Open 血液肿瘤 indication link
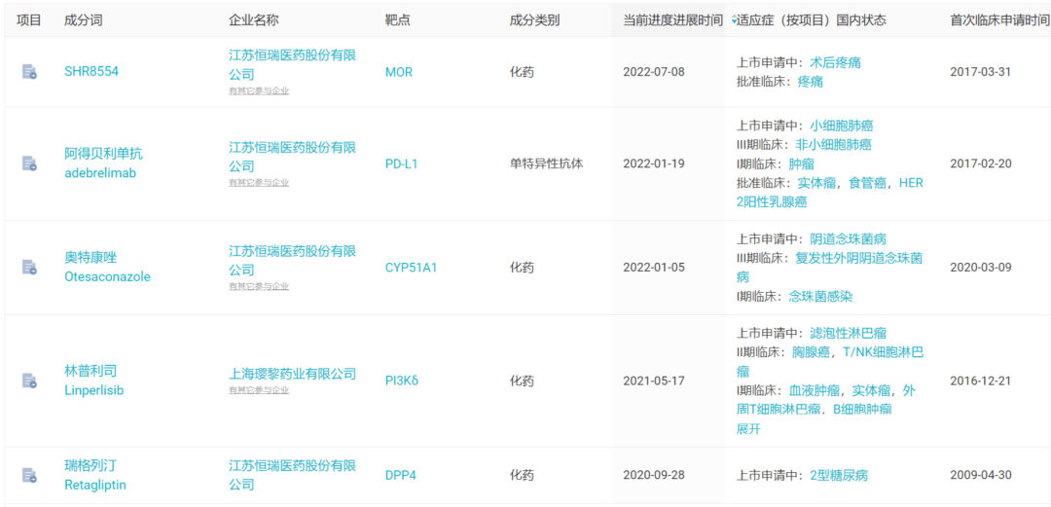The width and height of the screenshot is (1051, 507). click(x=814, y=389)
